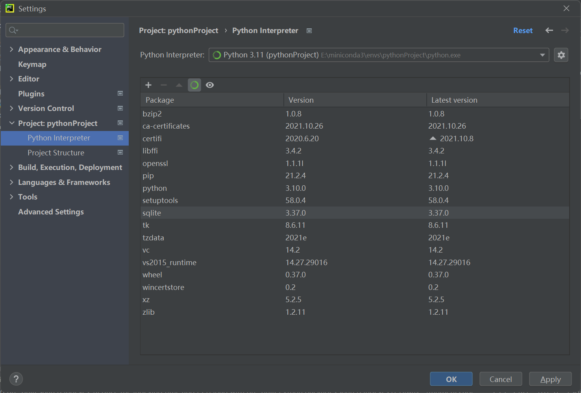Open help using the question mark icon
Viewport: 581px width, 393px height.
[x=16, y=379]
